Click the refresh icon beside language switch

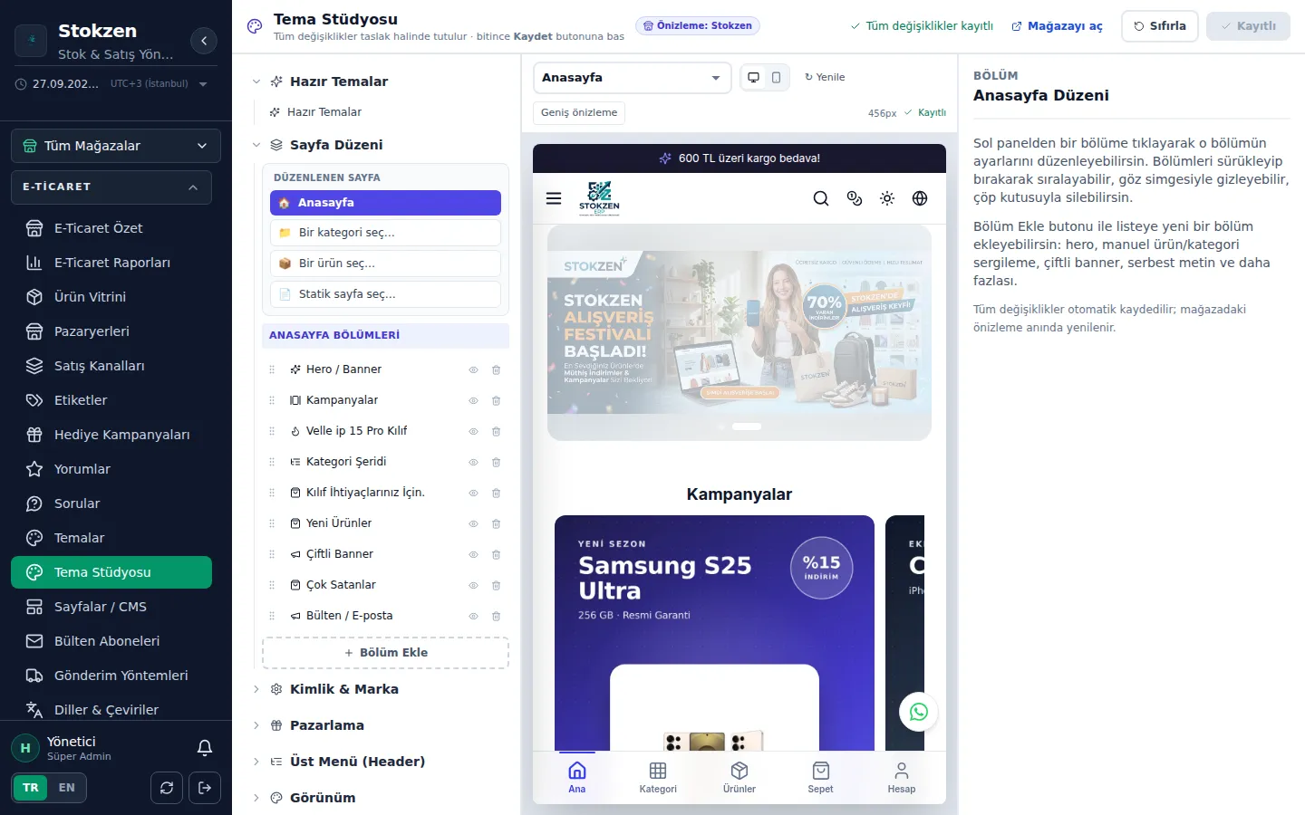tap(167, 788)
